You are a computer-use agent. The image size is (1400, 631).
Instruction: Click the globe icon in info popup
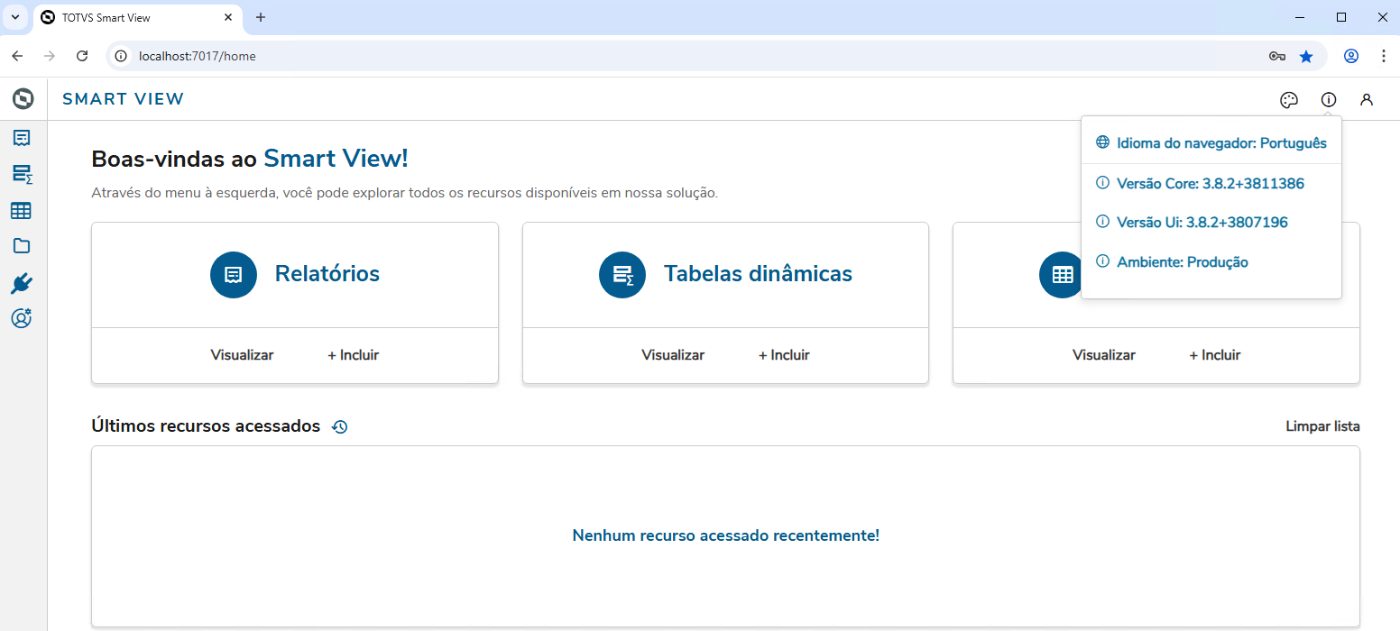coord(1102,142)
